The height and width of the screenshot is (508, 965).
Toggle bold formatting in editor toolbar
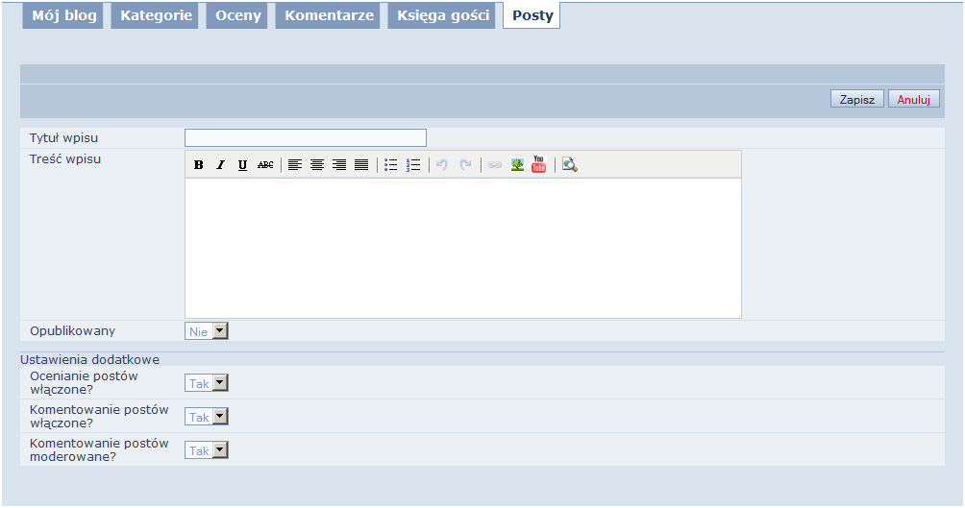point(198,165)
